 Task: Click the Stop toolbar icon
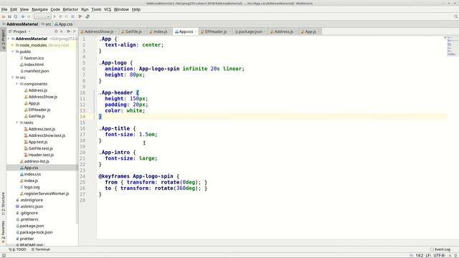pyautogui.click(x=72, y=16)
